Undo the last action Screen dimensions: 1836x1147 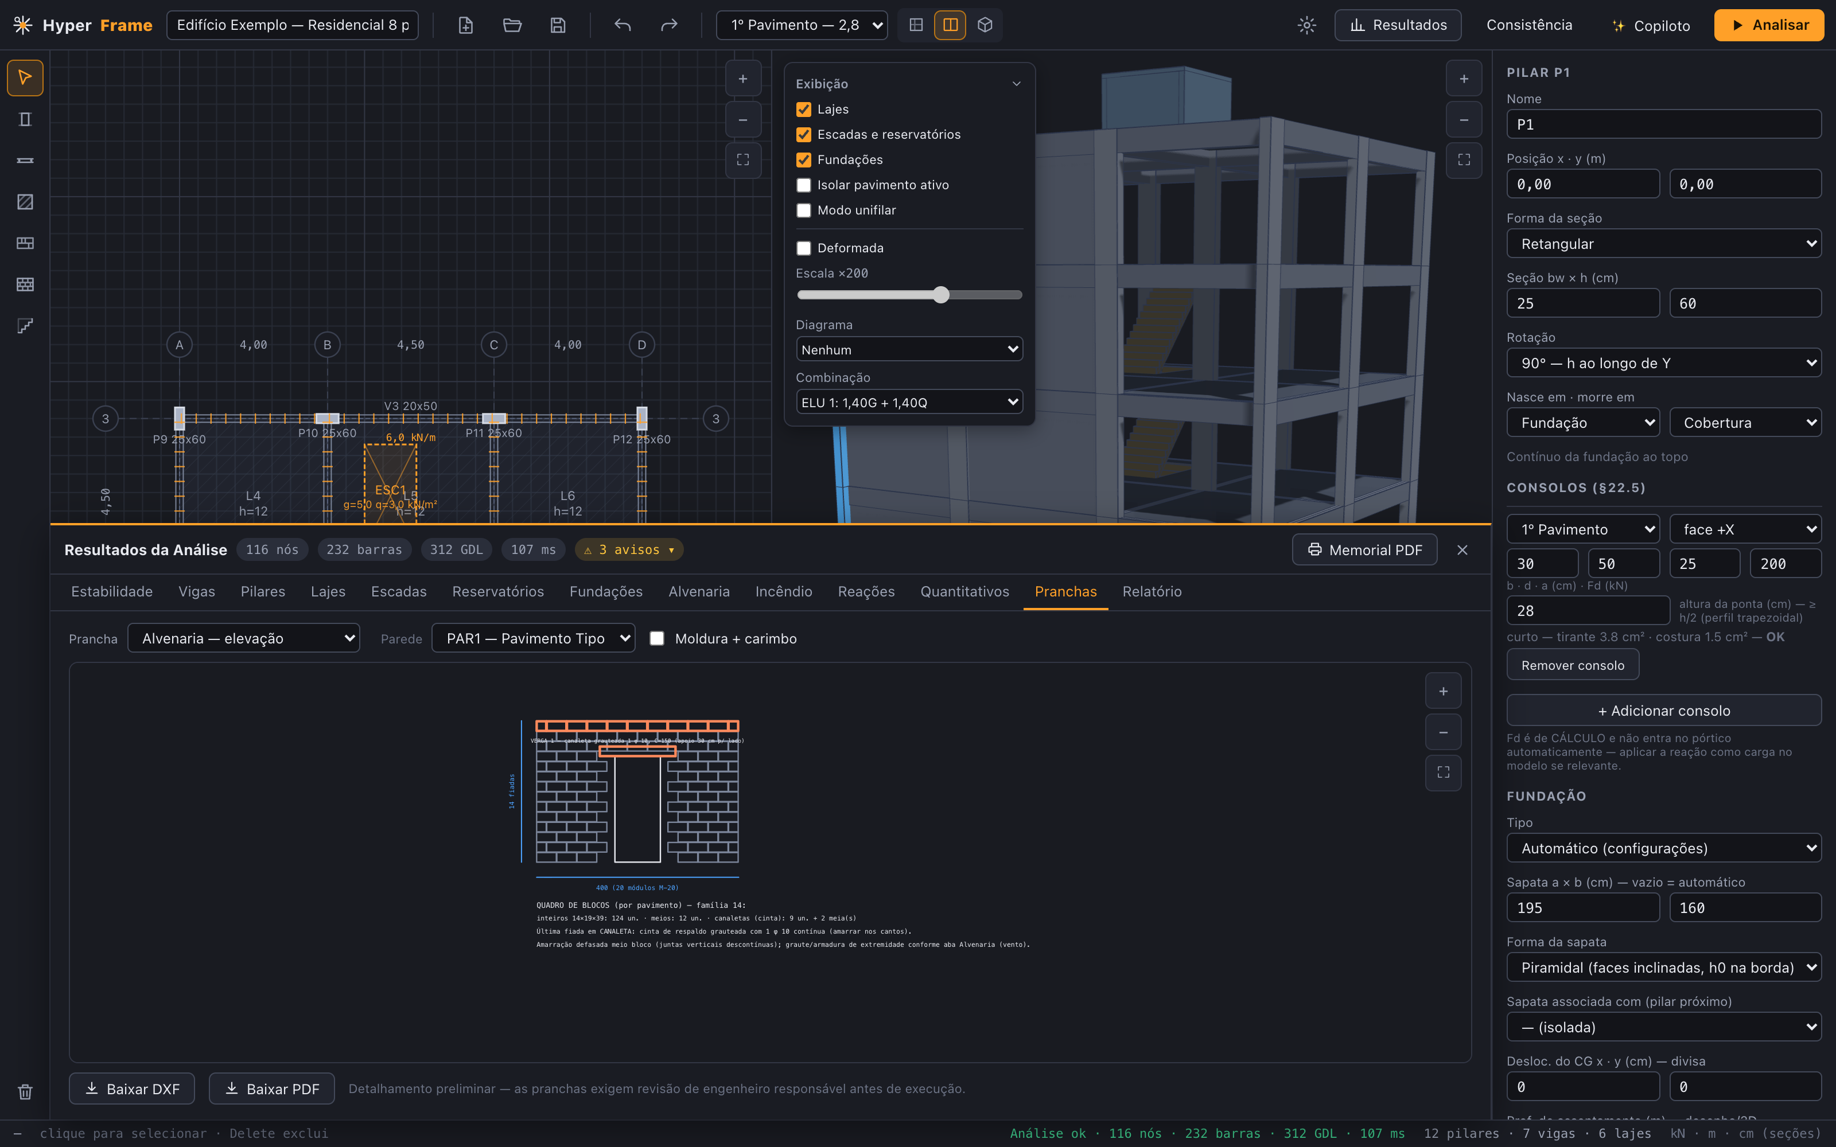[623, 25]
